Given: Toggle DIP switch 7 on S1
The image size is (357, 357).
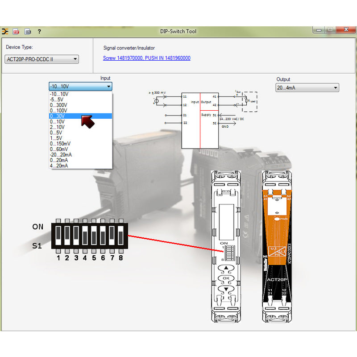Looking at the screenshot, I should [112, 236].
